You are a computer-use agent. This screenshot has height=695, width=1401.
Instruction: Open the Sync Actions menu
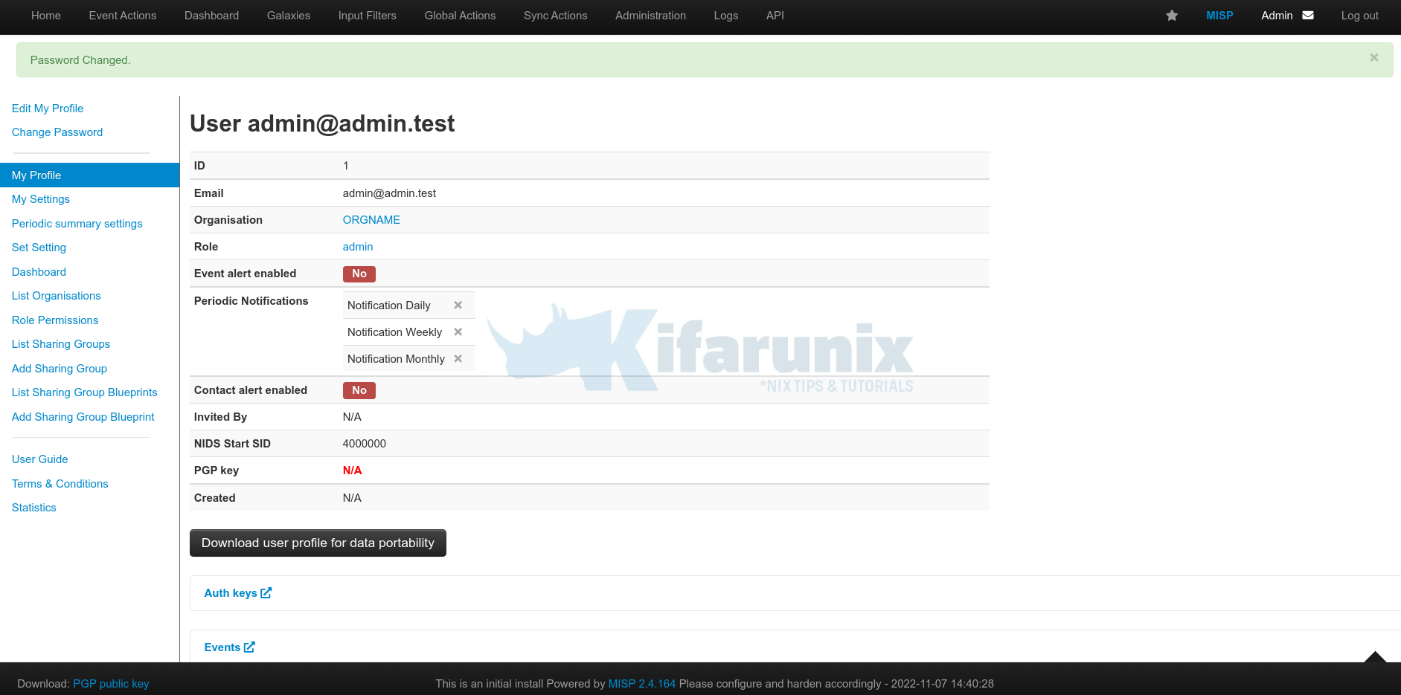556,16
